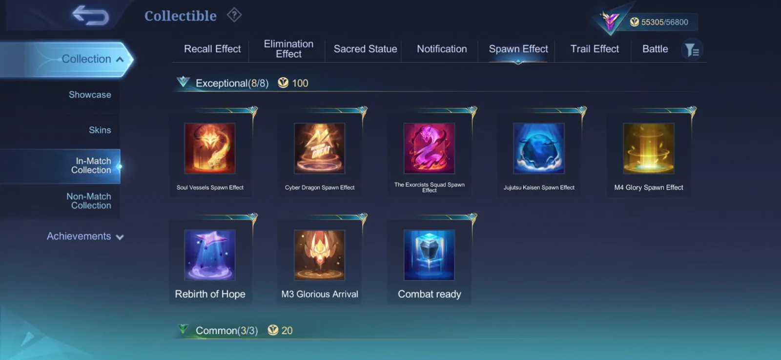Screen dimensions: 781x360
Task: Tap the collectible points badge 55305/56800
Action: click(659, 22)
